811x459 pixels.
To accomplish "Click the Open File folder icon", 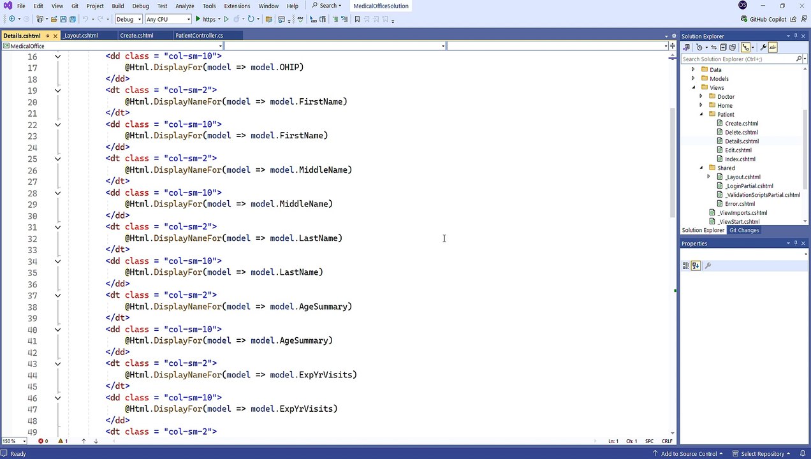I will point(55,19).
